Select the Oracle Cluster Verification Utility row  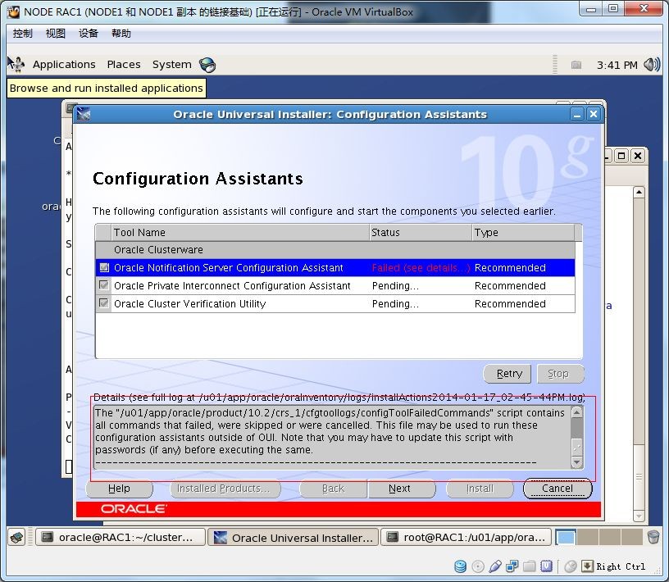click(335, 303)
